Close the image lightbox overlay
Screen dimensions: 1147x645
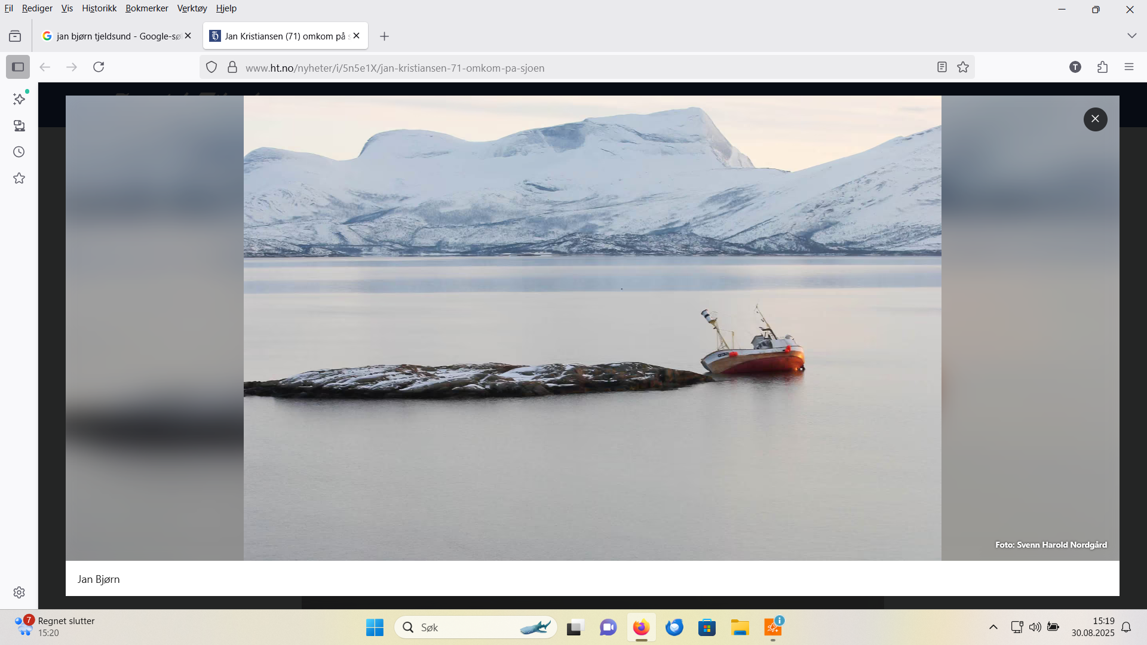click(1095, 119)
